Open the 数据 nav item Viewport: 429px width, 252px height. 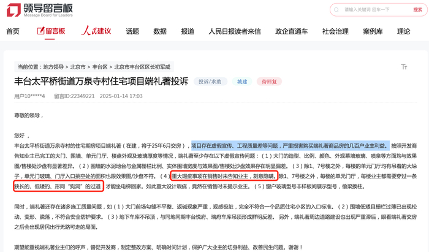[x=160, y=31]
